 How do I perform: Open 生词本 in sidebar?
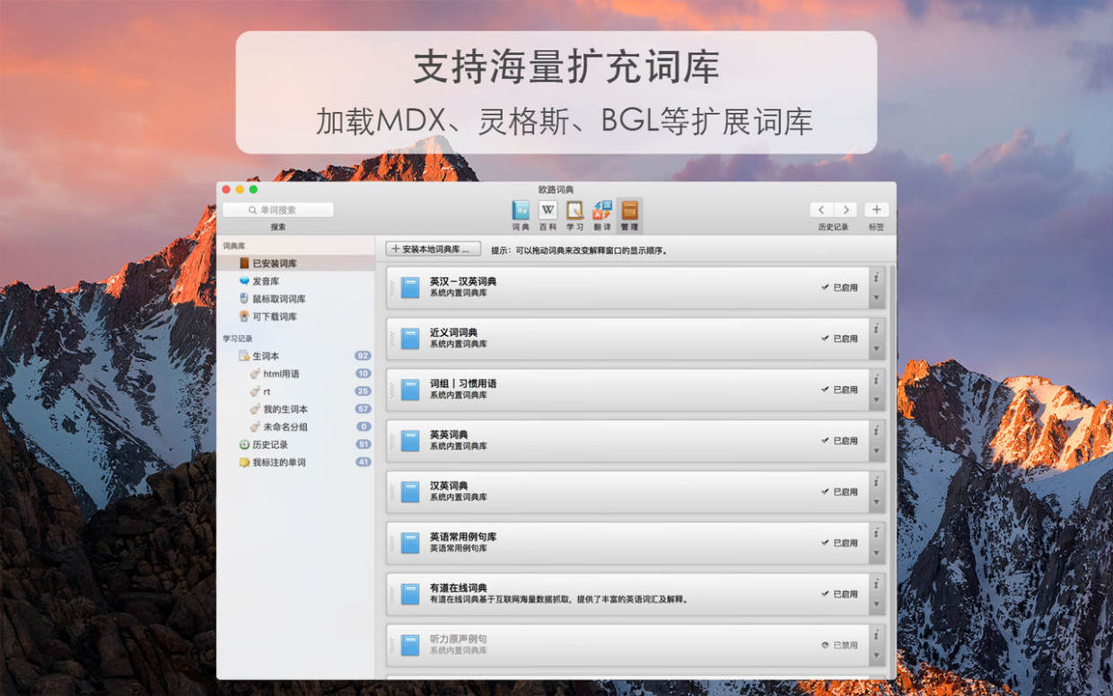296,356
